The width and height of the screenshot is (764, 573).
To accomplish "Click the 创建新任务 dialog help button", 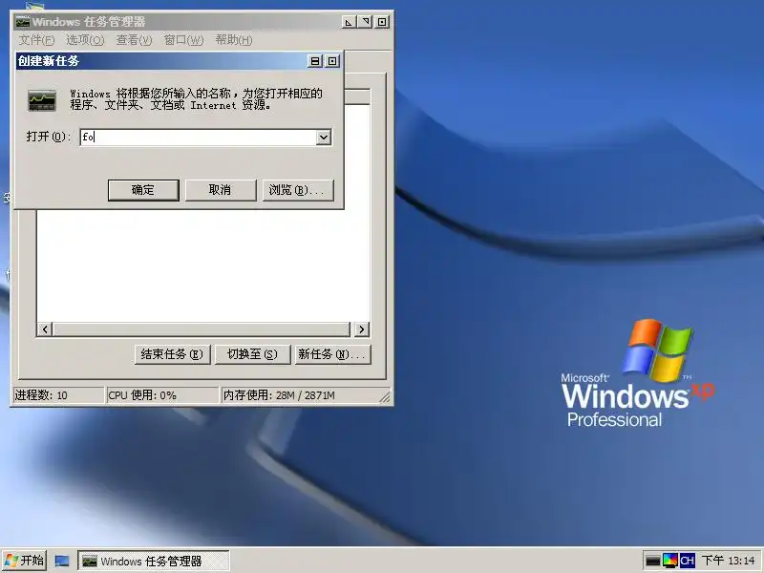I will click(x=315, y=61).
